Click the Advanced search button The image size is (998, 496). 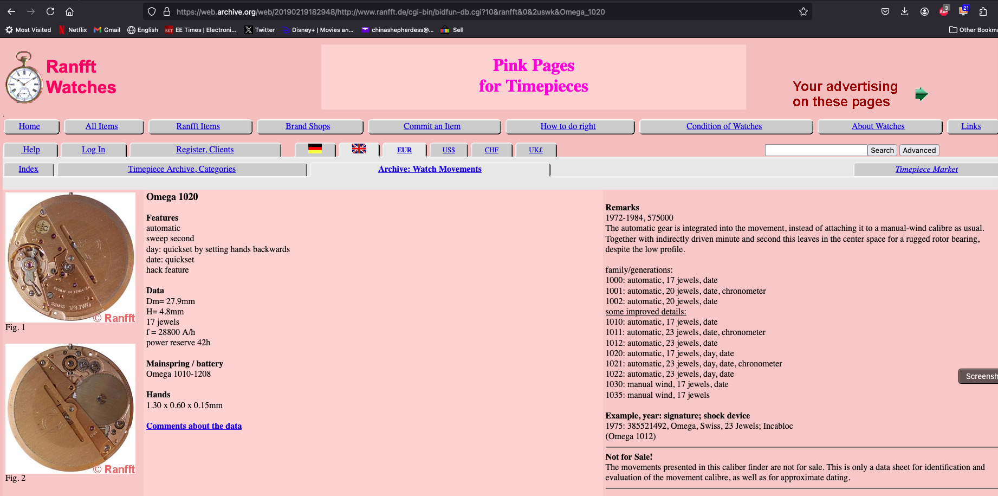pyautogui.click(x=919, y=150)
